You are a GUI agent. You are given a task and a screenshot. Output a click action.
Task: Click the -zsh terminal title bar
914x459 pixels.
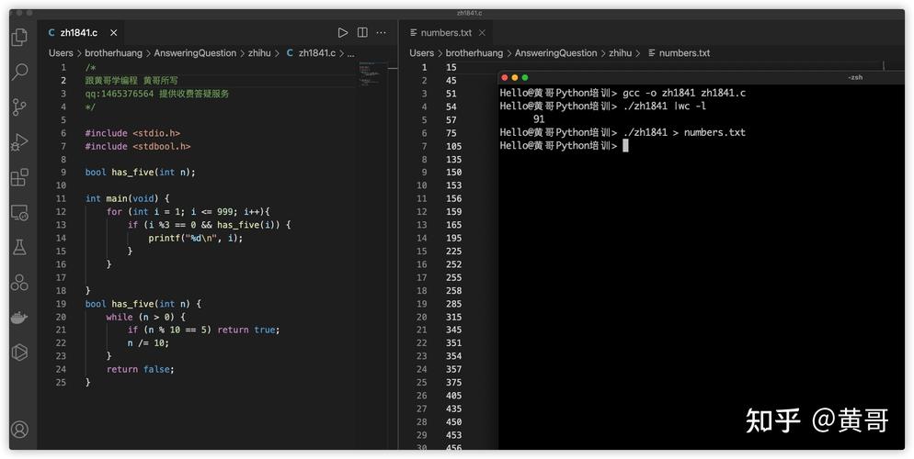tap(855, 77)
